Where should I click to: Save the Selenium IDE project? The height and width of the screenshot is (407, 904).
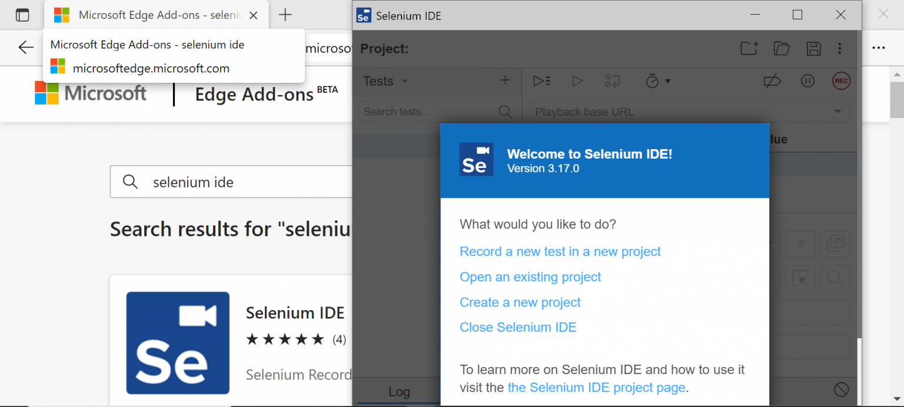pyautogui.click(x=814, y=49)
